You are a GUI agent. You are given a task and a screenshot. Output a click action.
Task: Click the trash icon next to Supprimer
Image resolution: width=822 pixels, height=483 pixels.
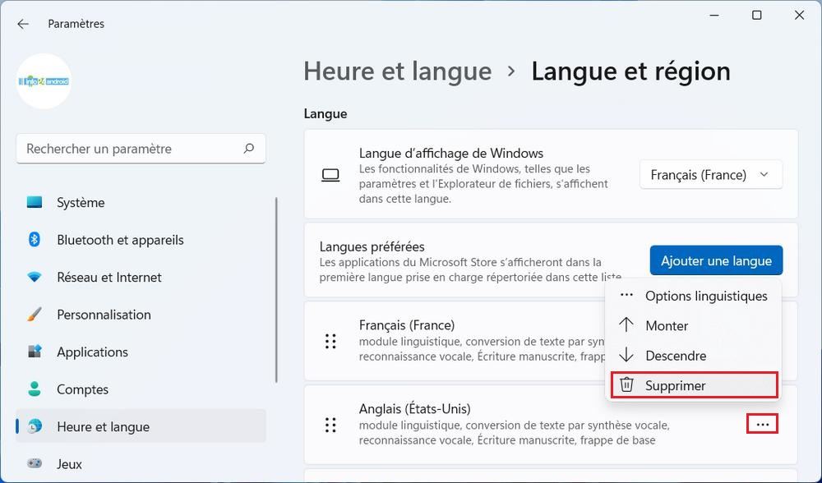click(x=627, y=385)
